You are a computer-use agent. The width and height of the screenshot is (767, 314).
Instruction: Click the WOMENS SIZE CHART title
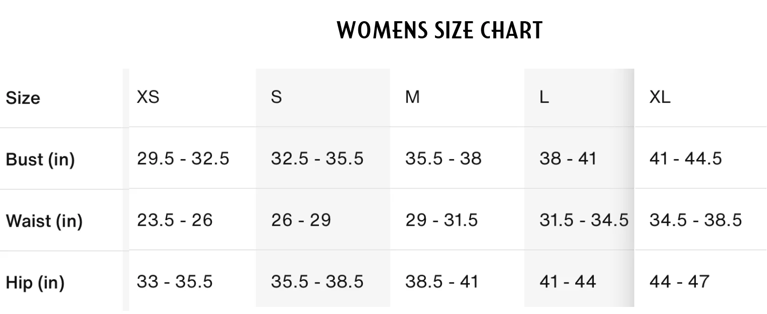pos(440,31)
